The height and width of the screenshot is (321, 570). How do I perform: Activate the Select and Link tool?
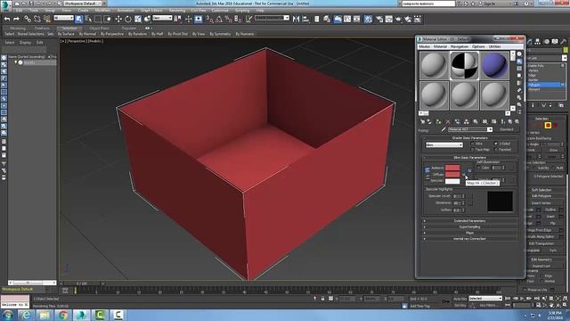pyautogui.click(x=28, y=19)
